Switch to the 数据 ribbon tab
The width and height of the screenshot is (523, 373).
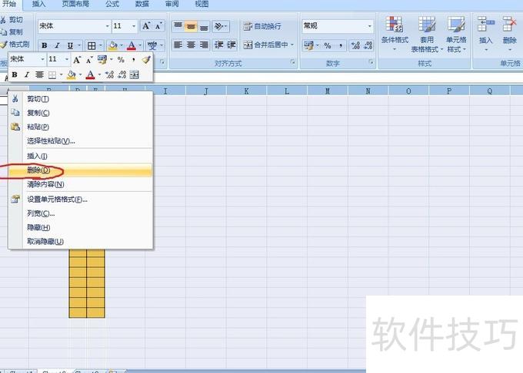(x=142, y=4)
